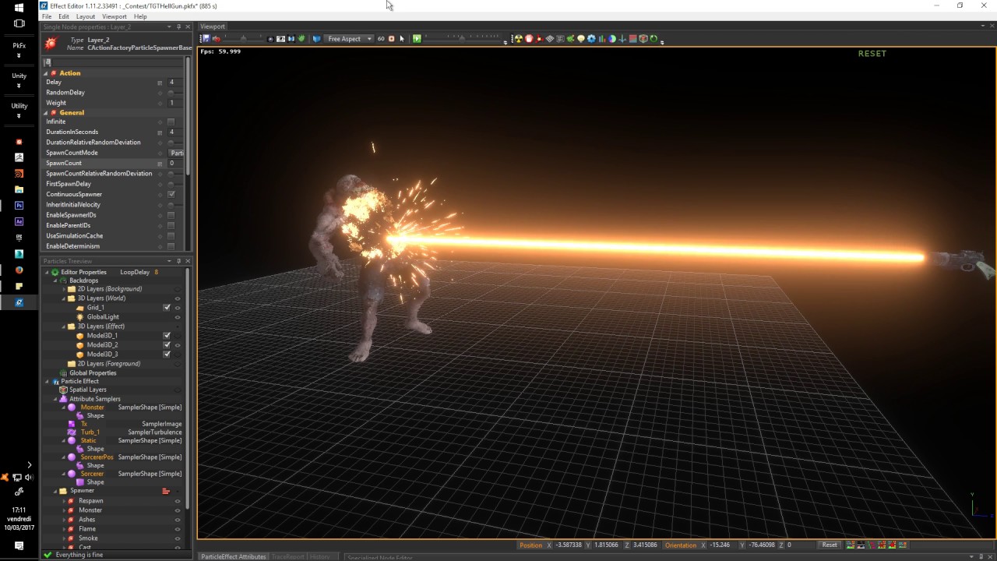Uncheck the Grid_1 layer checkbox
The height and width of the screenshot is (561, 997).
tap(167, 308)
